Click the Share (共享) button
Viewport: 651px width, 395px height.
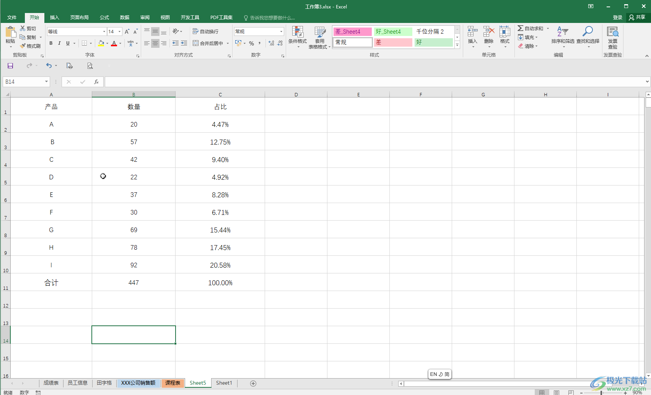pos(637,18)
